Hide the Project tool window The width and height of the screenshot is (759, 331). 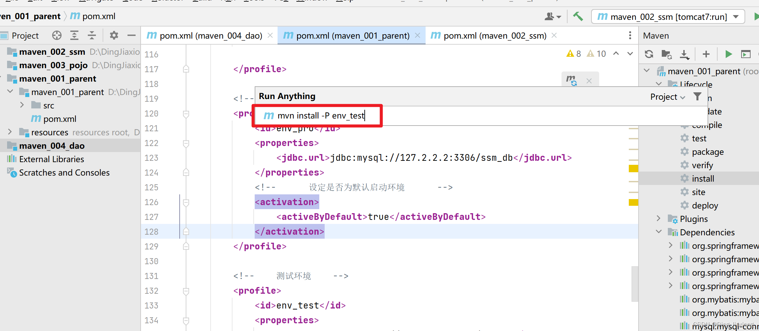point(132,35)
